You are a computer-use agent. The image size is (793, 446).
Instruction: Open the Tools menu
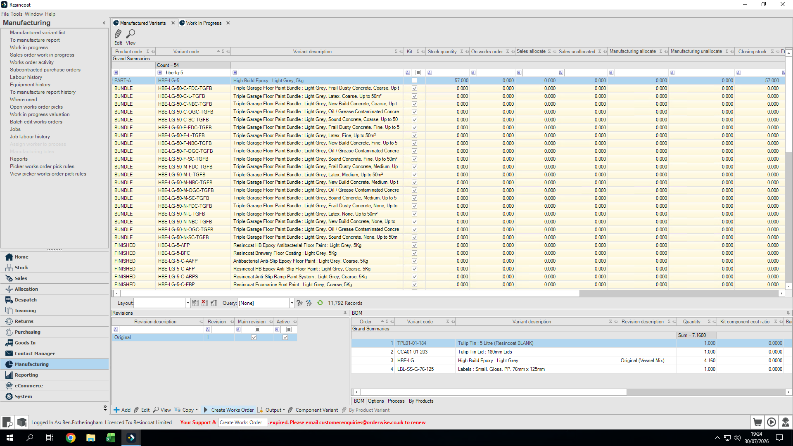coord(17,14)
